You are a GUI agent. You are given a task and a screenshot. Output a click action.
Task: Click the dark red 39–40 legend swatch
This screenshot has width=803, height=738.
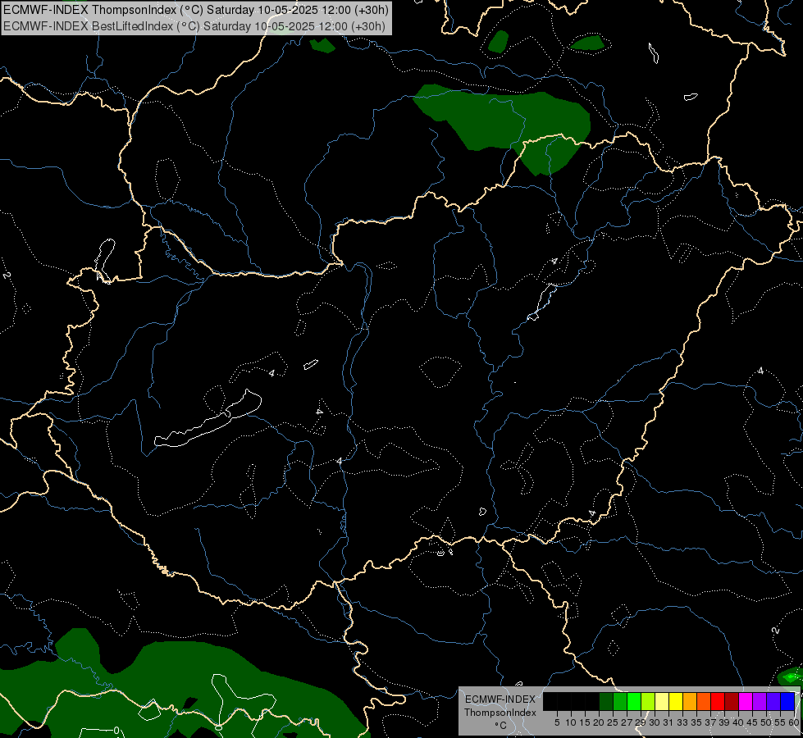tap(732, 701)
